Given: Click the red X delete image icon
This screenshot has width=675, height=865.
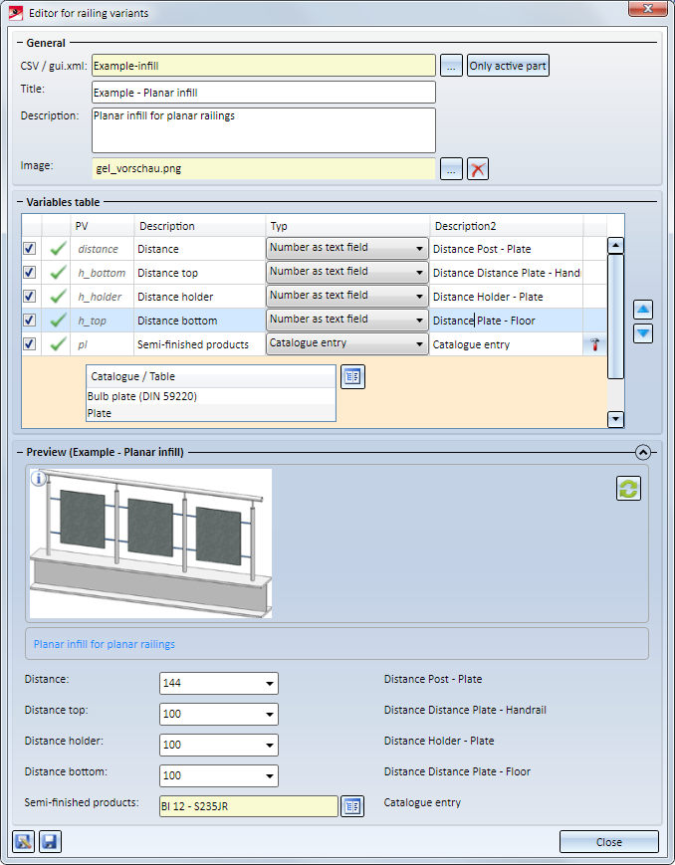Looking at the screenshot, I should (x=479, y=169).
